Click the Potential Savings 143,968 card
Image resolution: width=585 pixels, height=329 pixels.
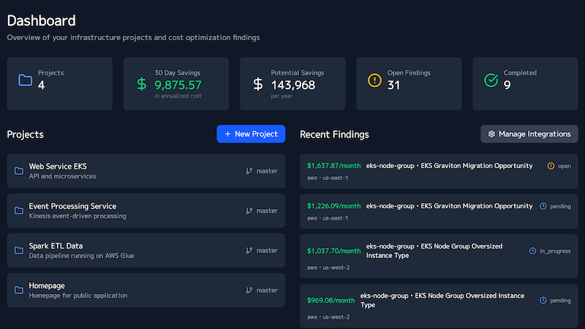(296, 84)
